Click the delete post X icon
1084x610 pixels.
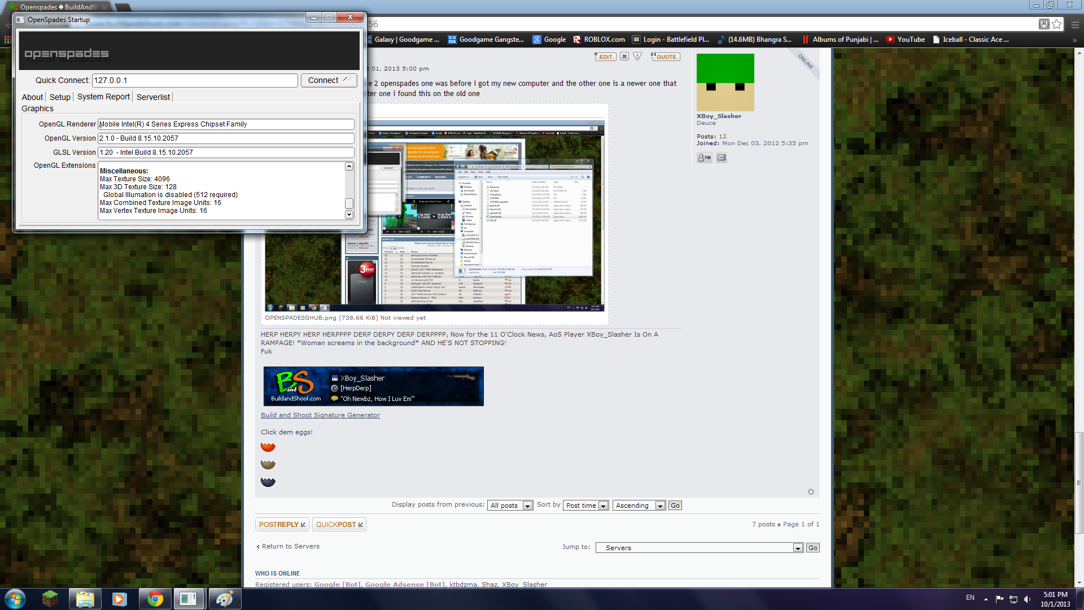click(x=624, y=56)
